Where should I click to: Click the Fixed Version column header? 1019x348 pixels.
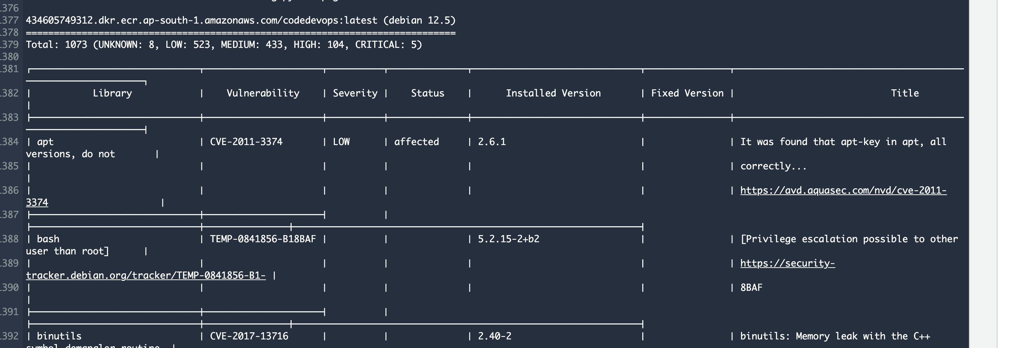pos(687,93)
